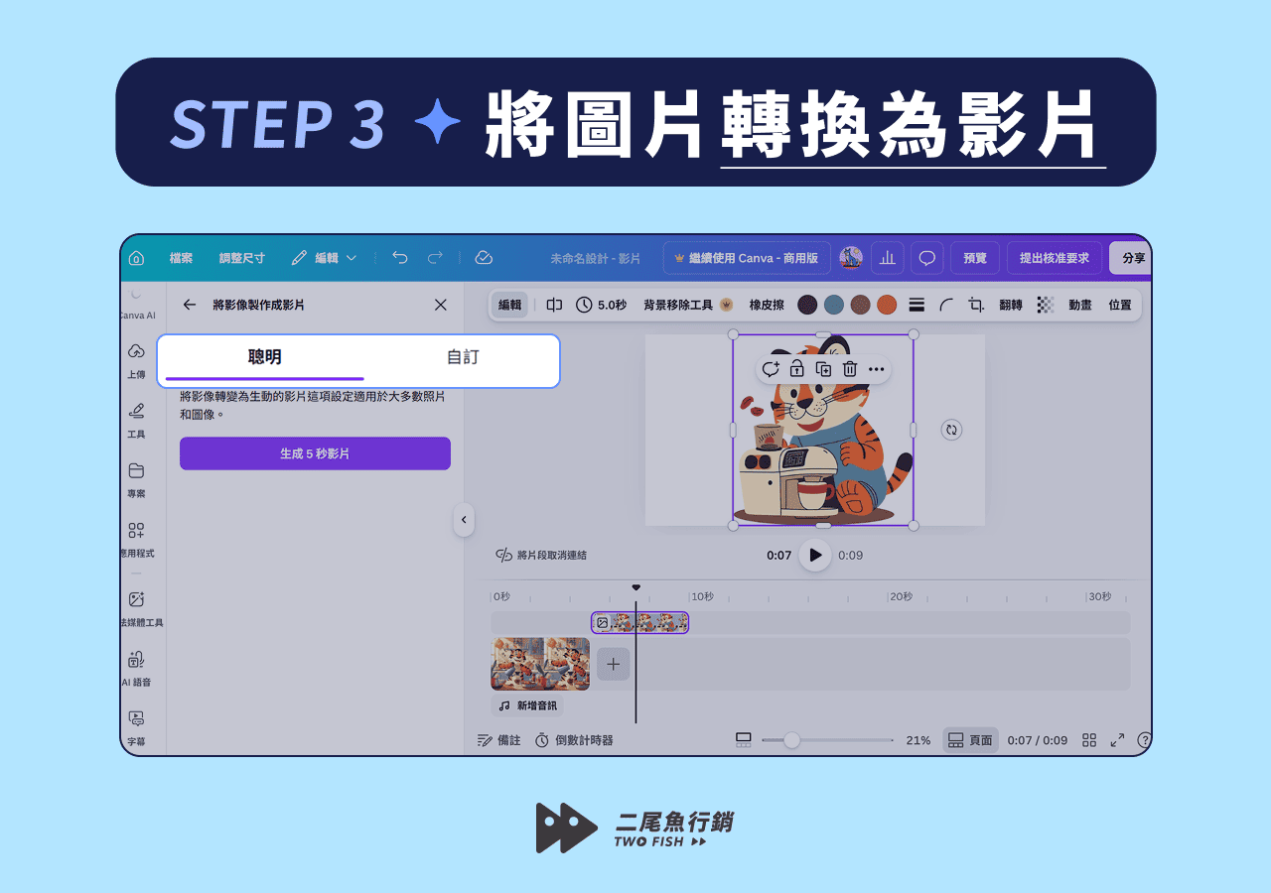The image size is (1271, 893).
Task: Expand the 編輯 mode dropdown
Action: click(x=324, y=258)
